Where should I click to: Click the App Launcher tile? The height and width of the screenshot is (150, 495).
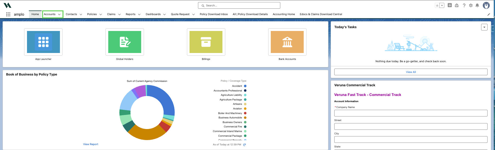(x=43, y=42)
